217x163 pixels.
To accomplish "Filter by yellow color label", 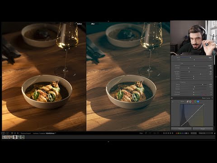I will tap(179, 133).
